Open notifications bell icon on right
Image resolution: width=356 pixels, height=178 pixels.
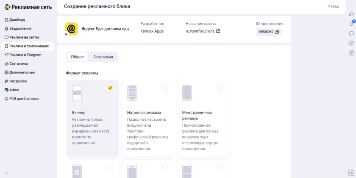click(351, 24)
